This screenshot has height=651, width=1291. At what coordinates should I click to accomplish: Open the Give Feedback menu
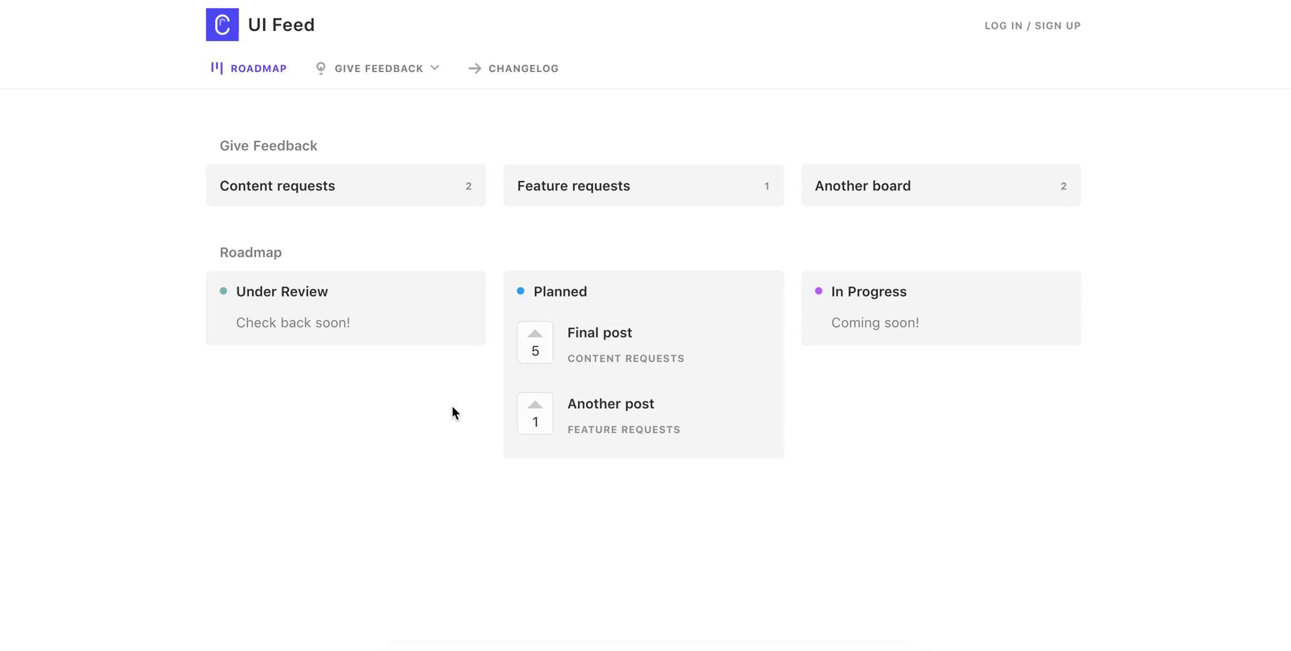click(379, 69)
